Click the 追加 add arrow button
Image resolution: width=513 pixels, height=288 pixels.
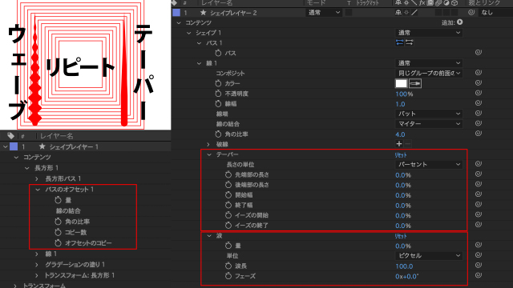459,22
